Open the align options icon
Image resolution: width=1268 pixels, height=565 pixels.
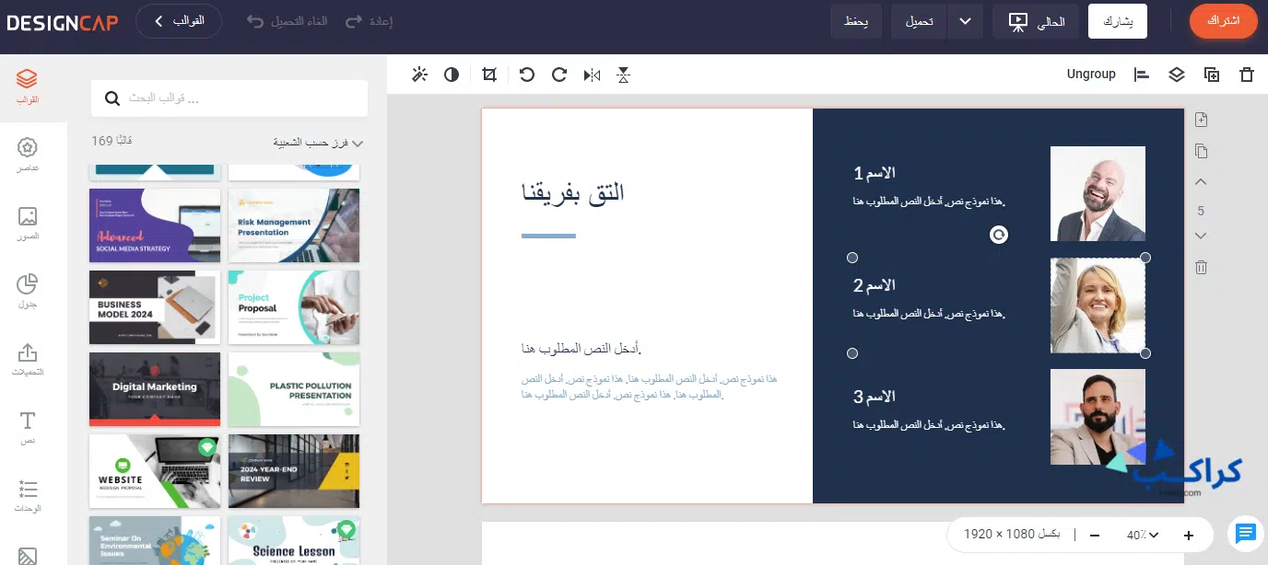tap(1142, 75)
